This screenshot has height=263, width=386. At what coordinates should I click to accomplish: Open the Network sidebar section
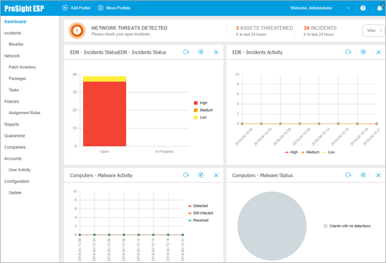12,56
